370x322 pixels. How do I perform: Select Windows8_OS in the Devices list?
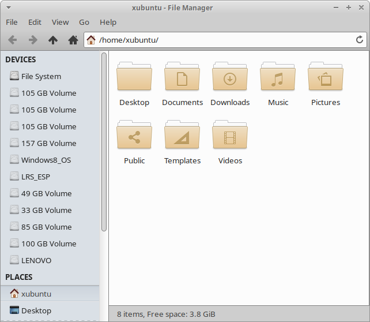point(46,160)
